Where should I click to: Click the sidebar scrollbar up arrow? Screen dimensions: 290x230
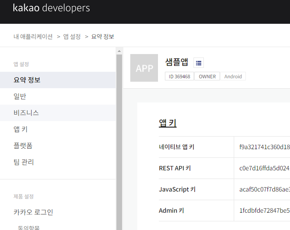click(x=119, y=51)
